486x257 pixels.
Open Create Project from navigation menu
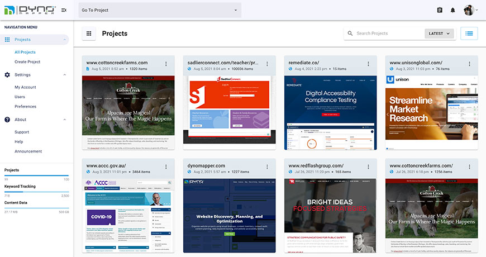point(27,61)
